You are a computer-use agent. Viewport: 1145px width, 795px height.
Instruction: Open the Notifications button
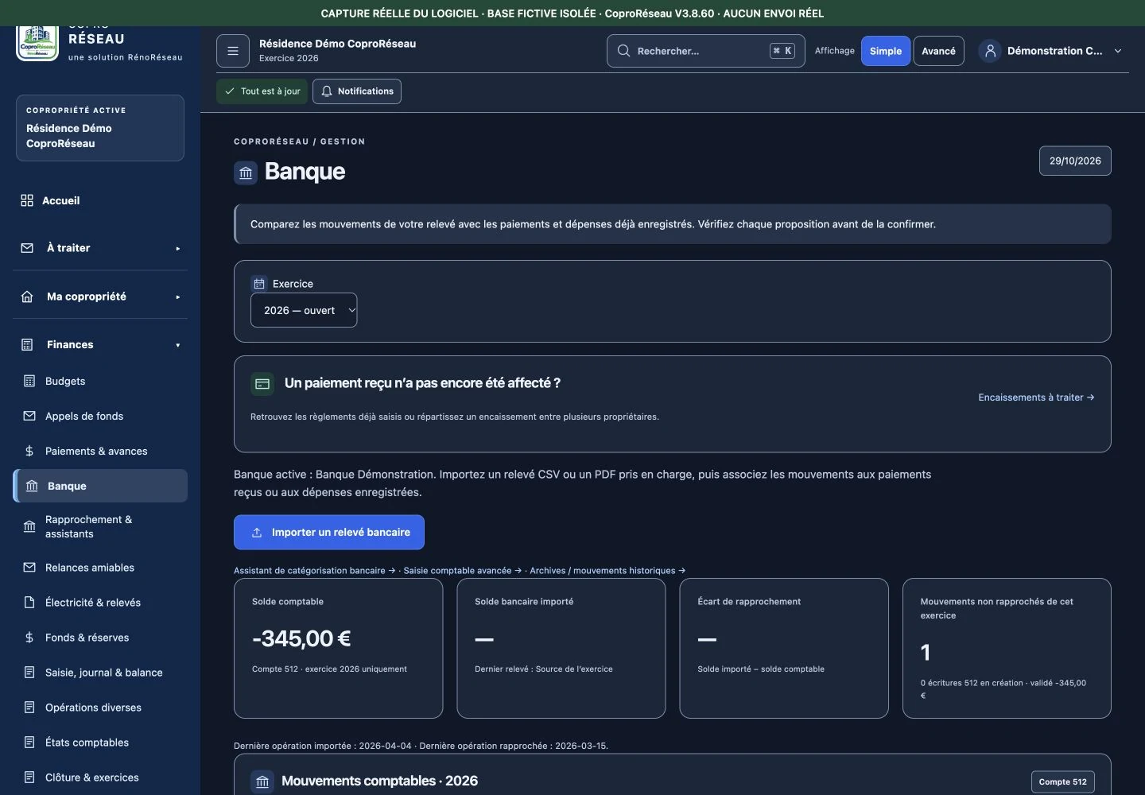point(357,91)
